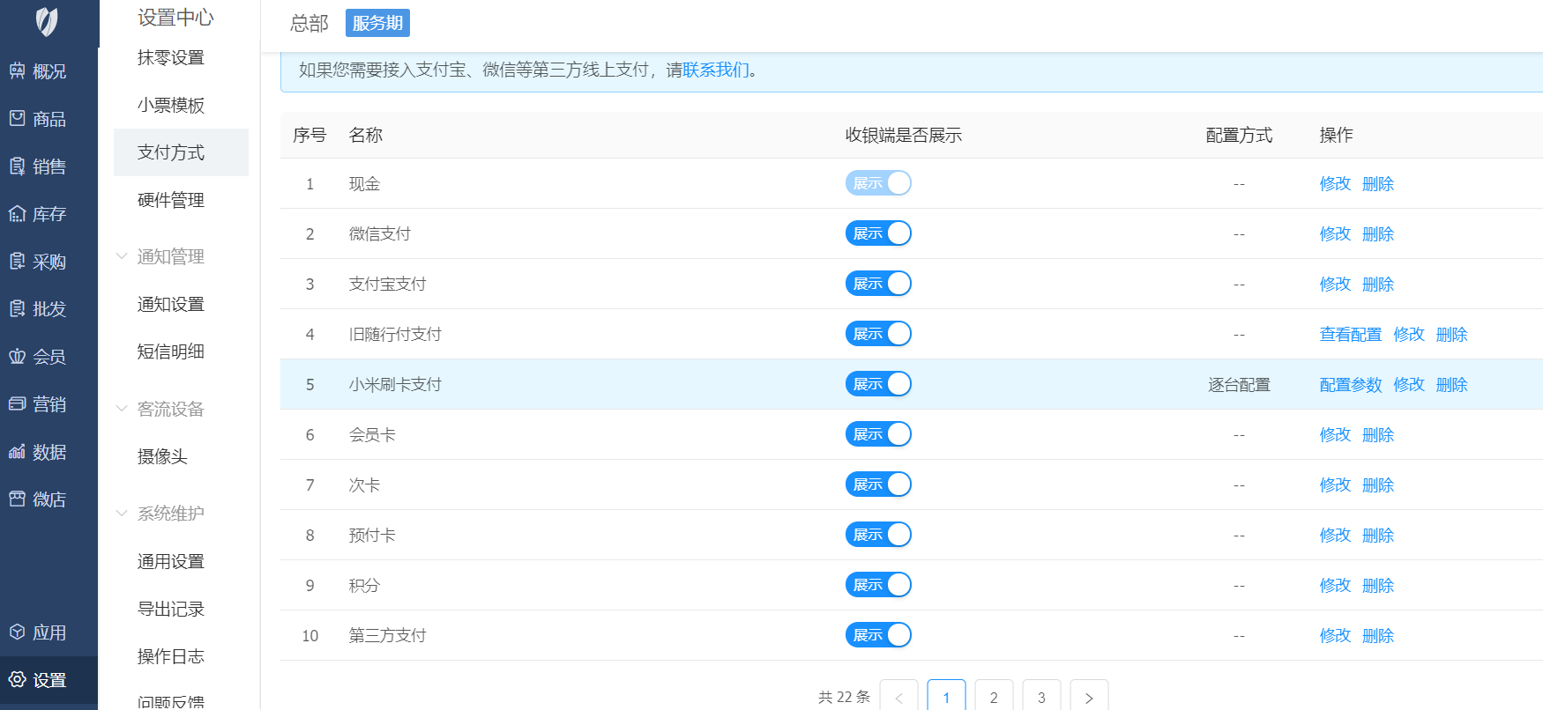Toggle display switch for 微信支付
This screenshot has height=710, width=1543.
877,233
